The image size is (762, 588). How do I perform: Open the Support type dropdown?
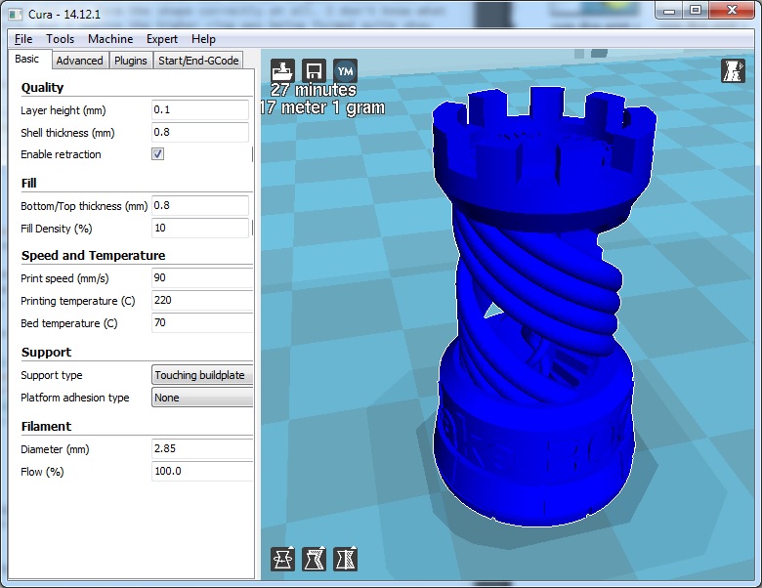(202, 375)
